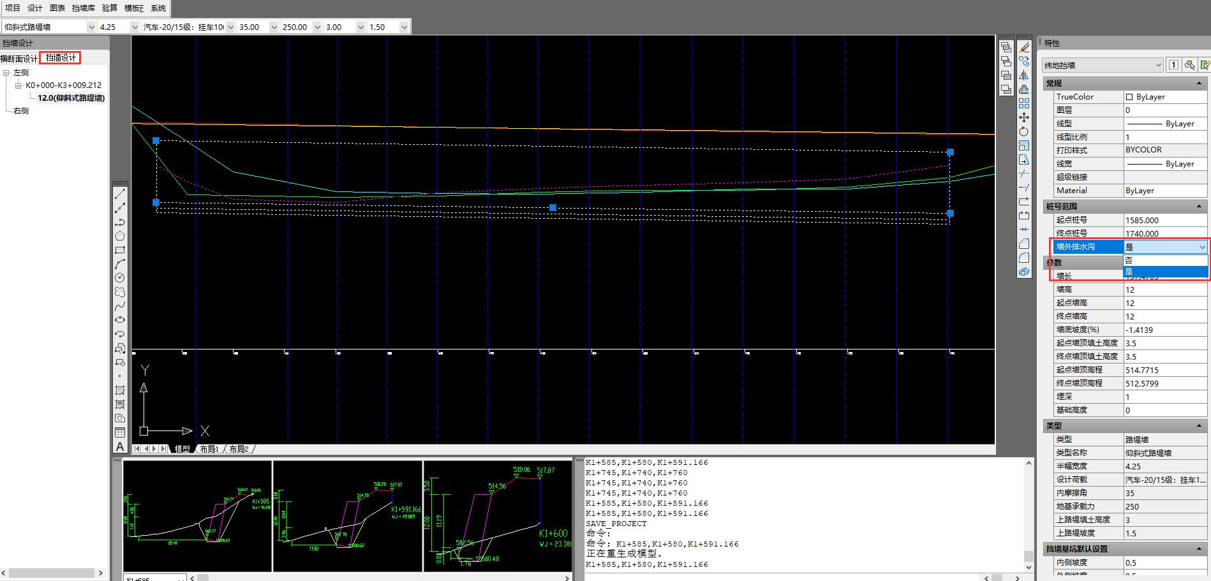Click the Rotate tool icon
This screenshot has width=1211, height=581.
[x=1024, y=131]
